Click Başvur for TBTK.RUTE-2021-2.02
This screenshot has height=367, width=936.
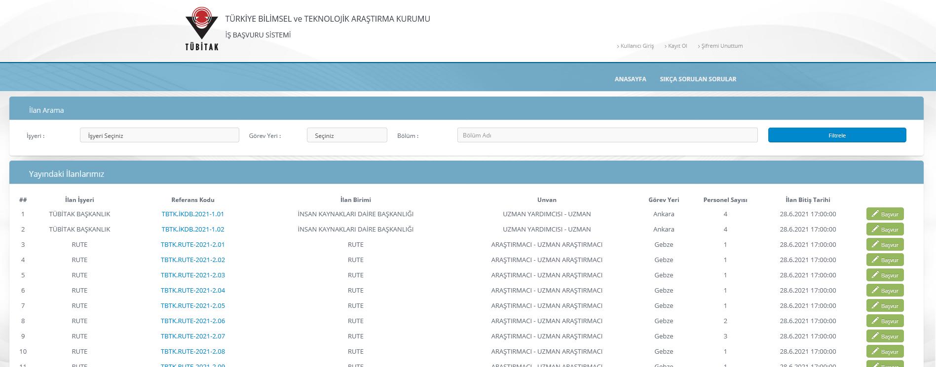pos(885,260)
